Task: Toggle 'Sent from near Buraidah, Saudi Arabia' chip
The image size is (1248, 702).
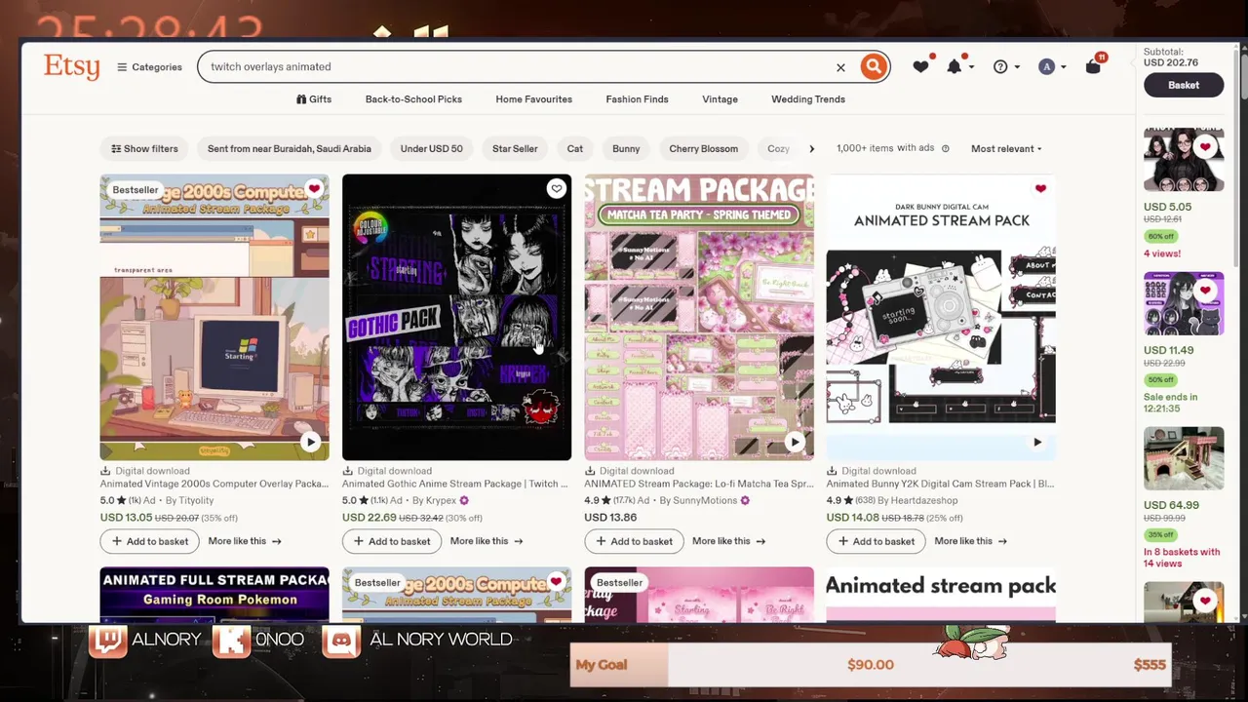Action: [290, 149]
